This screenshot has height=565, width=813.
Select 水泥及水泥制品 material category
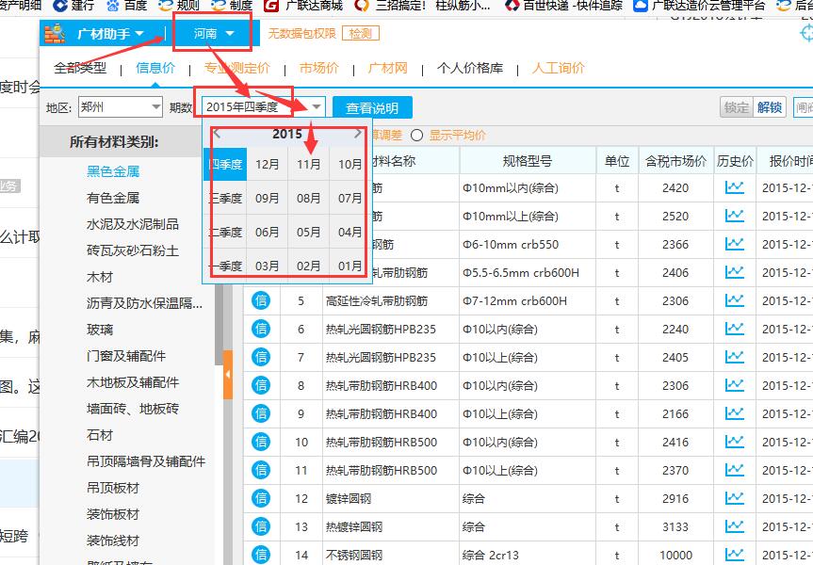pyautogui.click(x=133, y=224)
